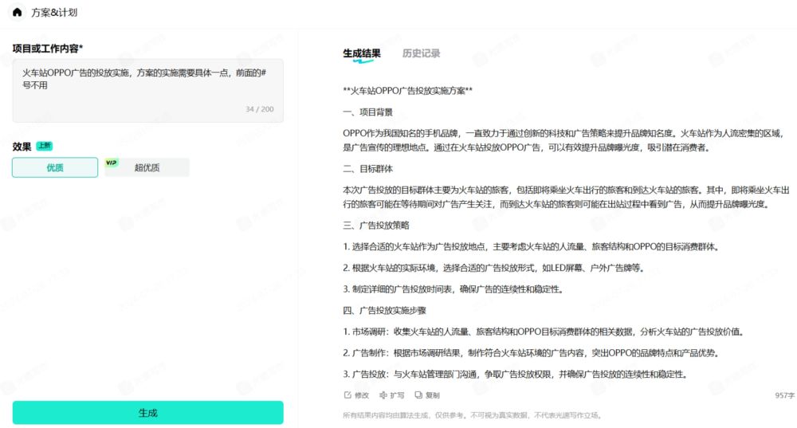This screenshot has height=428, width=797.
Task: Click the expand (扩写) icon
Action: pyautogui.click(x=383, y=395)
